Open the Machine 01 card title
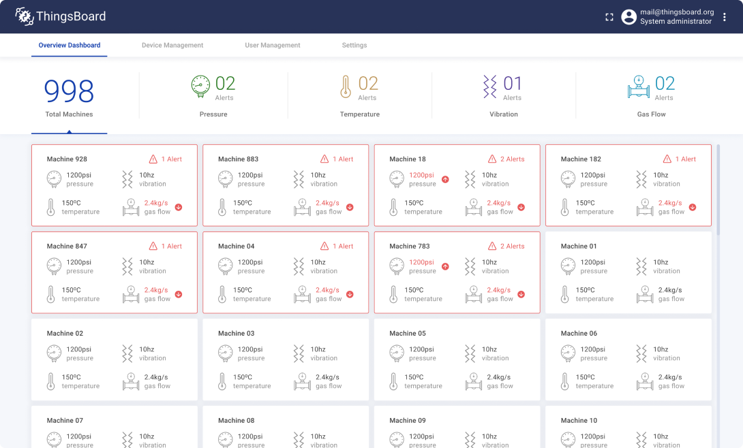The width and height of the screenshot is (743, 448). [579, 246]
